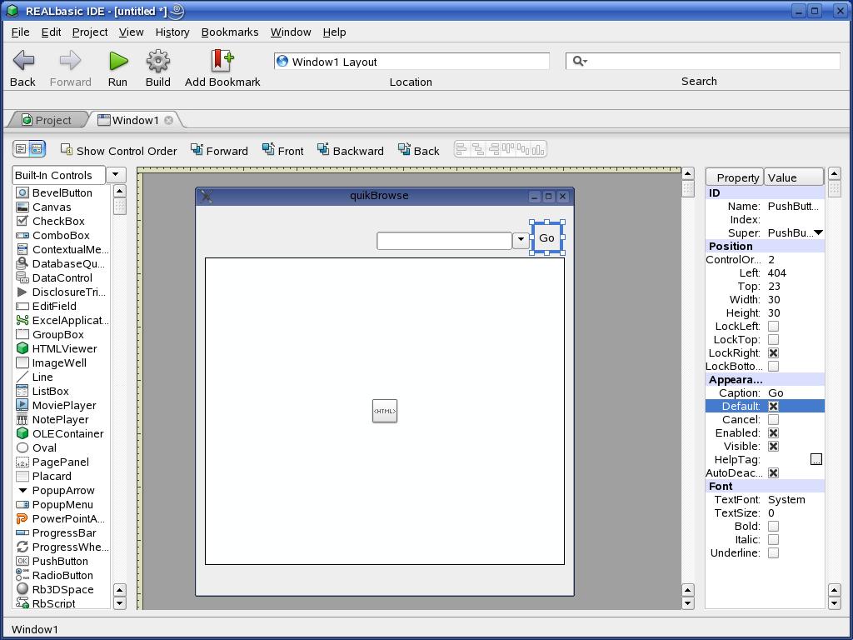Click the Value column header
Image resolution: width=853 pixels, height=640 pixels.
(x=794, y=177)
